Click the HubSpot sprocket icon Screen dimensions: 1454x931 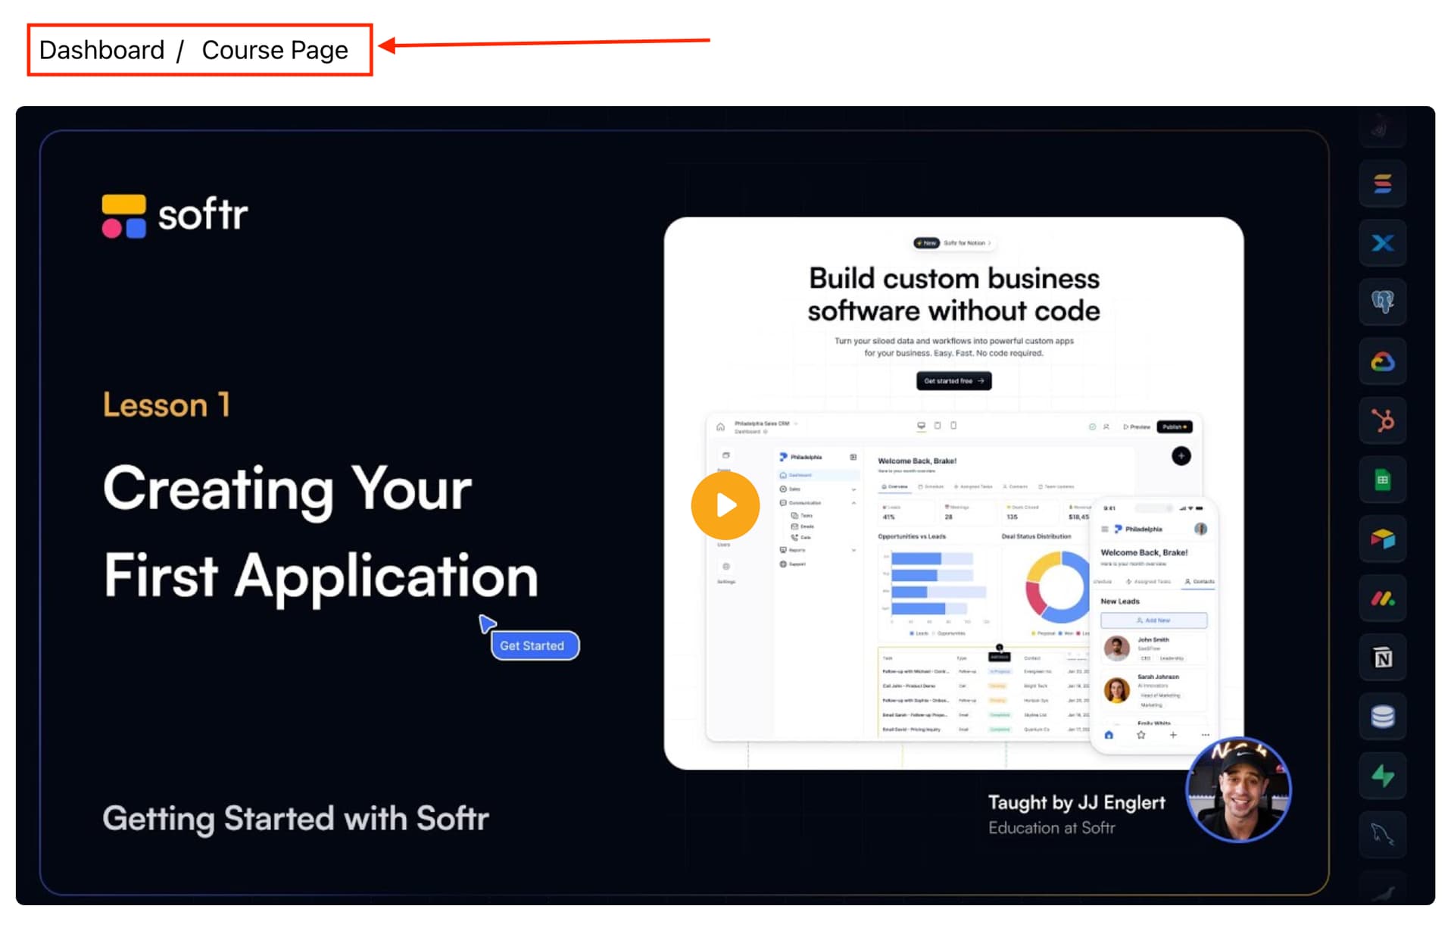(x=1382, y=420)
